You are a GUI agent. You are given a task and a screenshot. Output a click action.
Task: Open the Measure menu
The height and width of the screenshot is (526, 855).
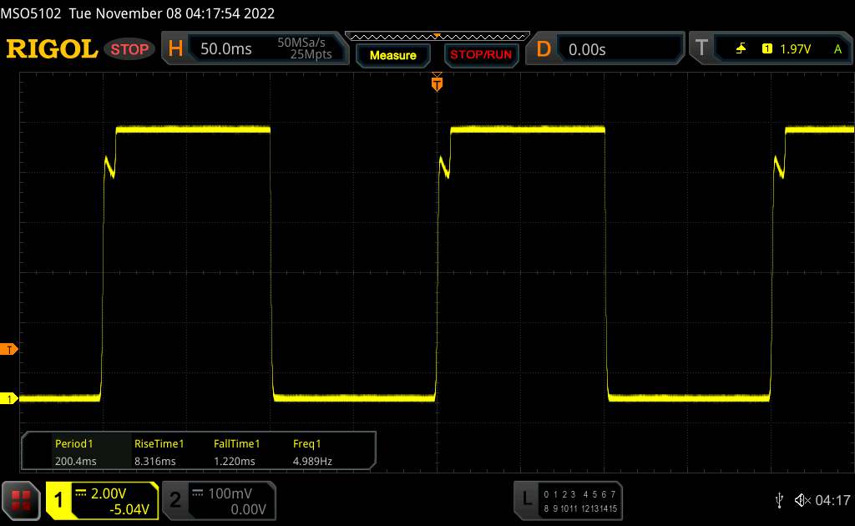tap(392, 55)
